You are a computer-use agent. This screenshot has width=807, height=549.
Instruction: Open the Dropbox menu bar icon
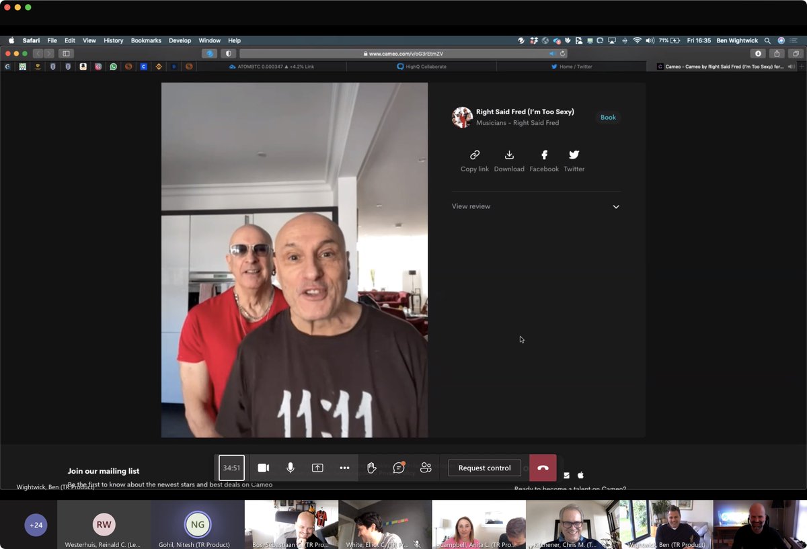533,40
